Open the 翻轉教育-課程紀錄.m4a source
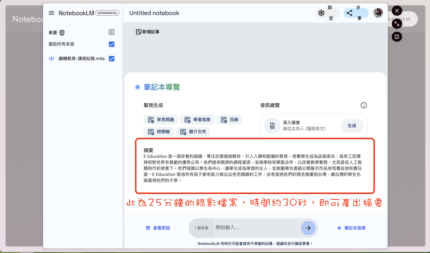This screenshot has width=430, height=253. pos(81,59)
